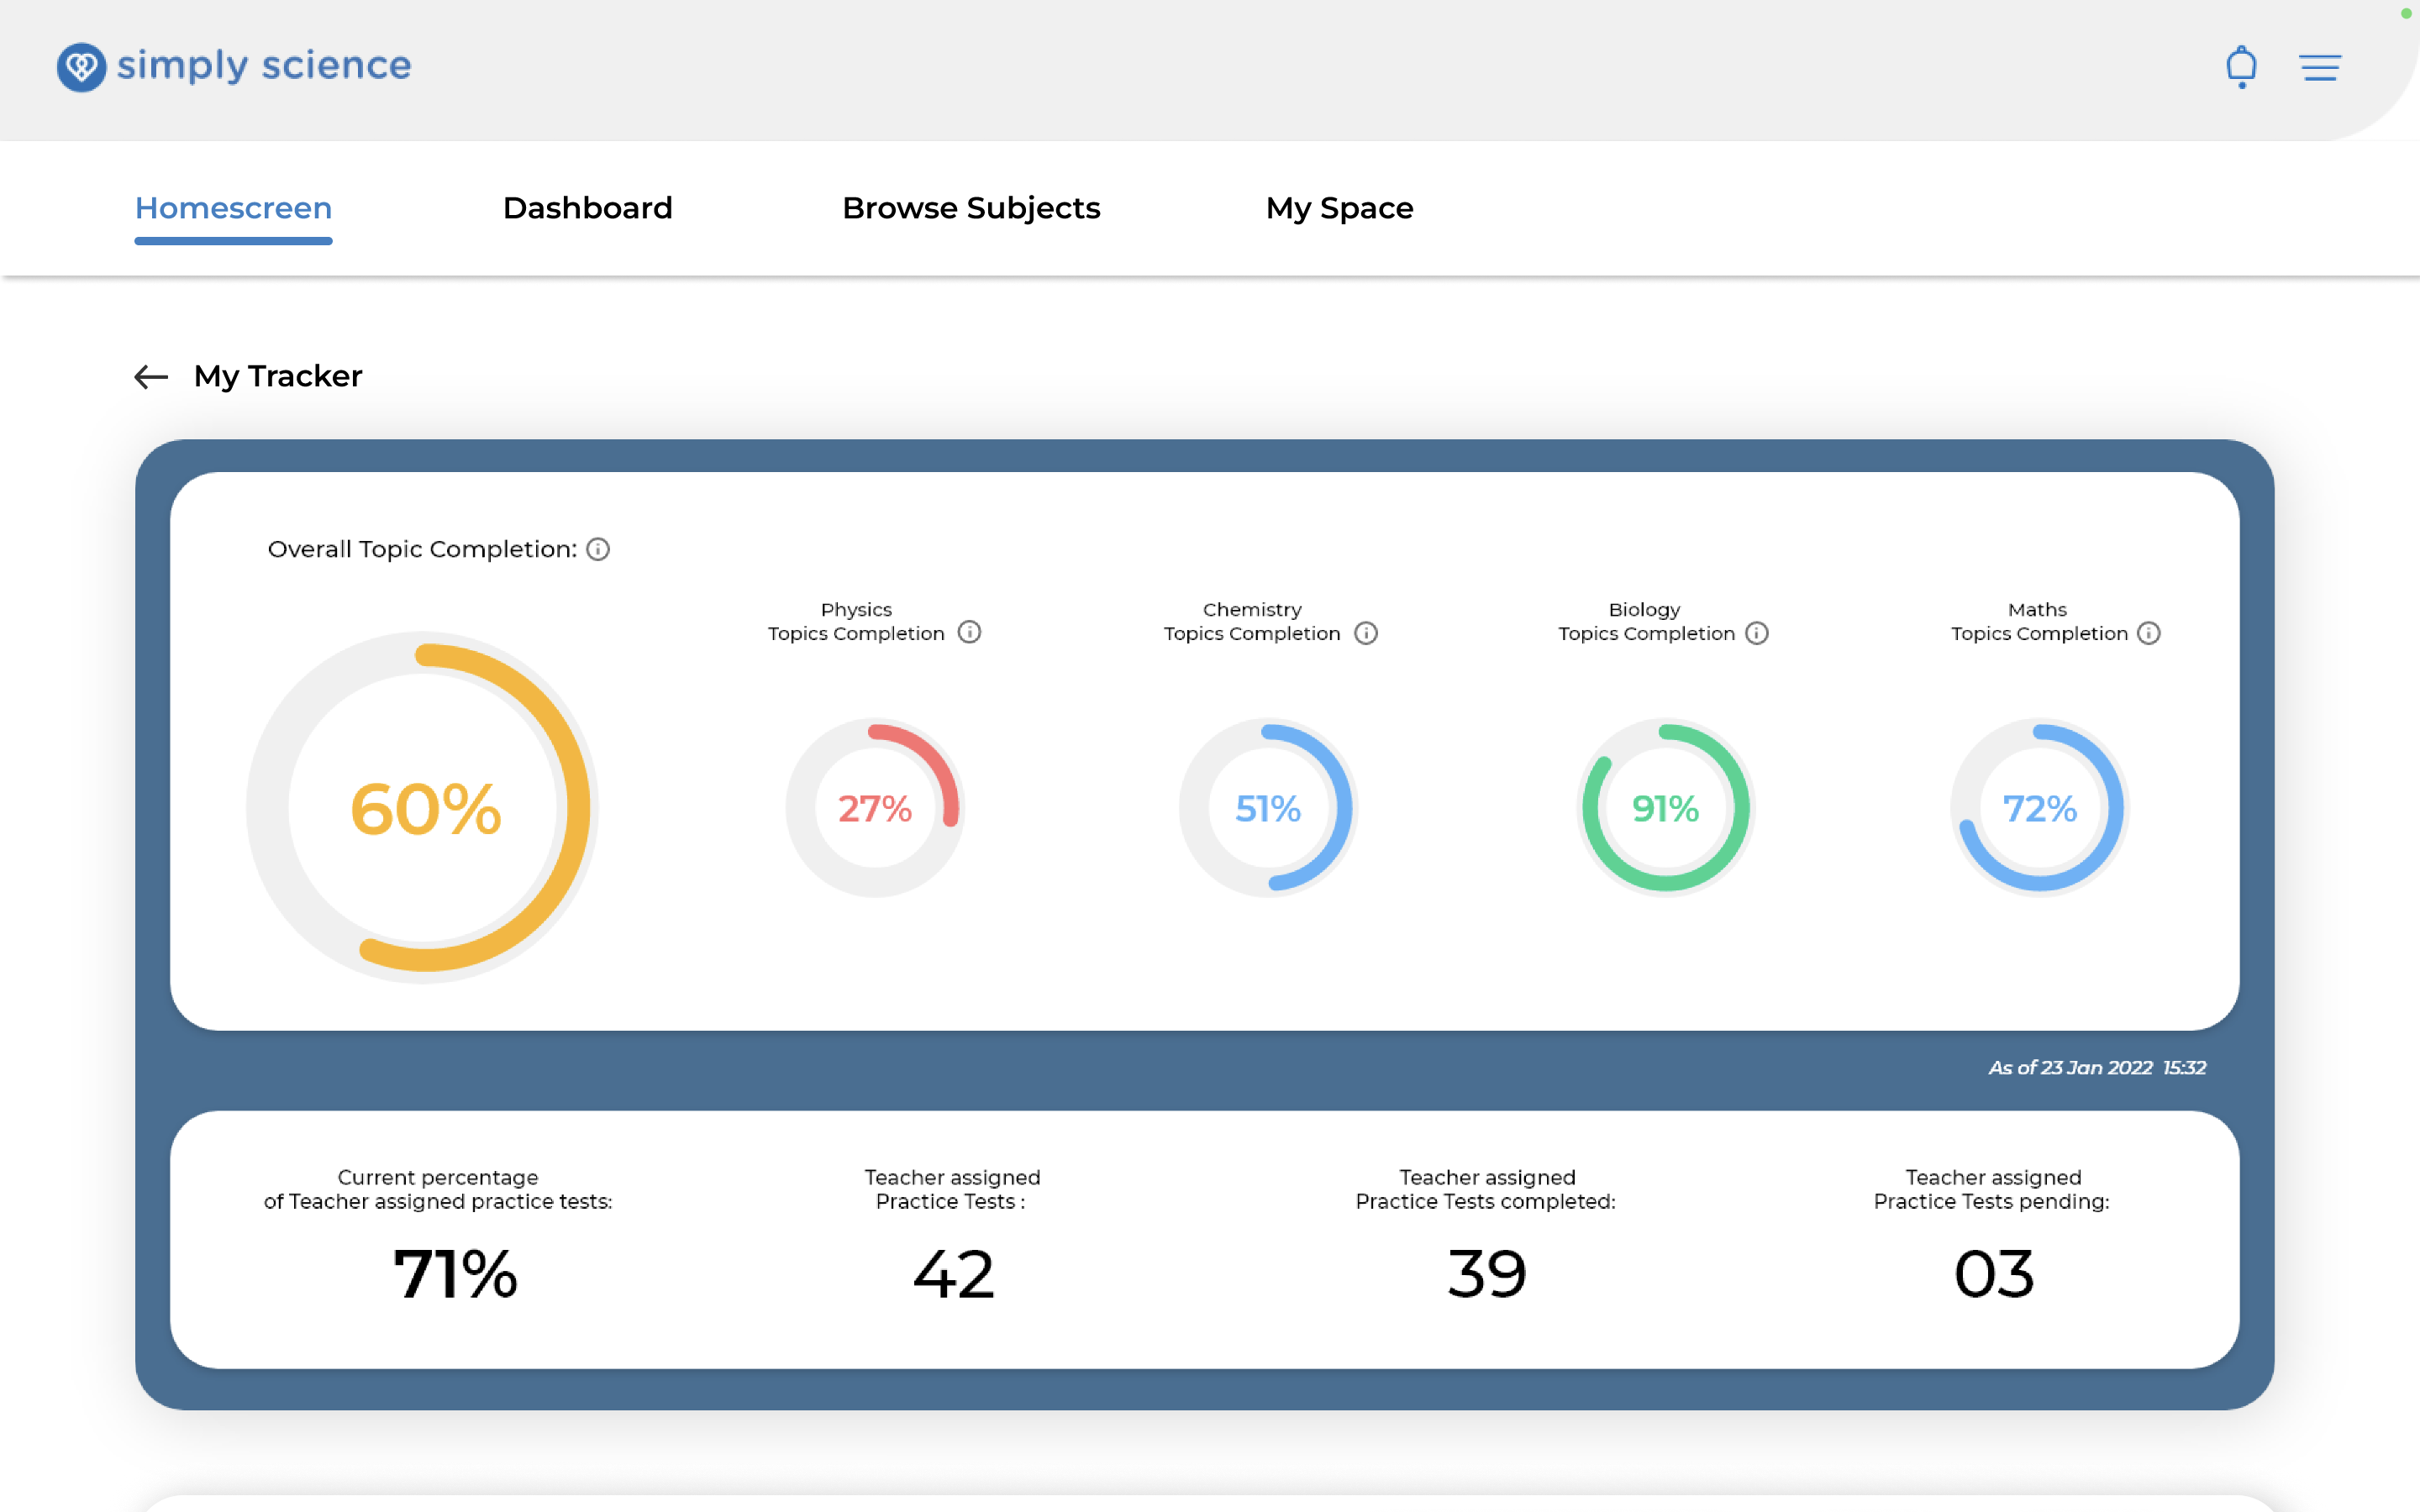This screenshot has height=1512, width=2420.
Task: Click the Physics Topics Completion label
Action: [856, 621]
